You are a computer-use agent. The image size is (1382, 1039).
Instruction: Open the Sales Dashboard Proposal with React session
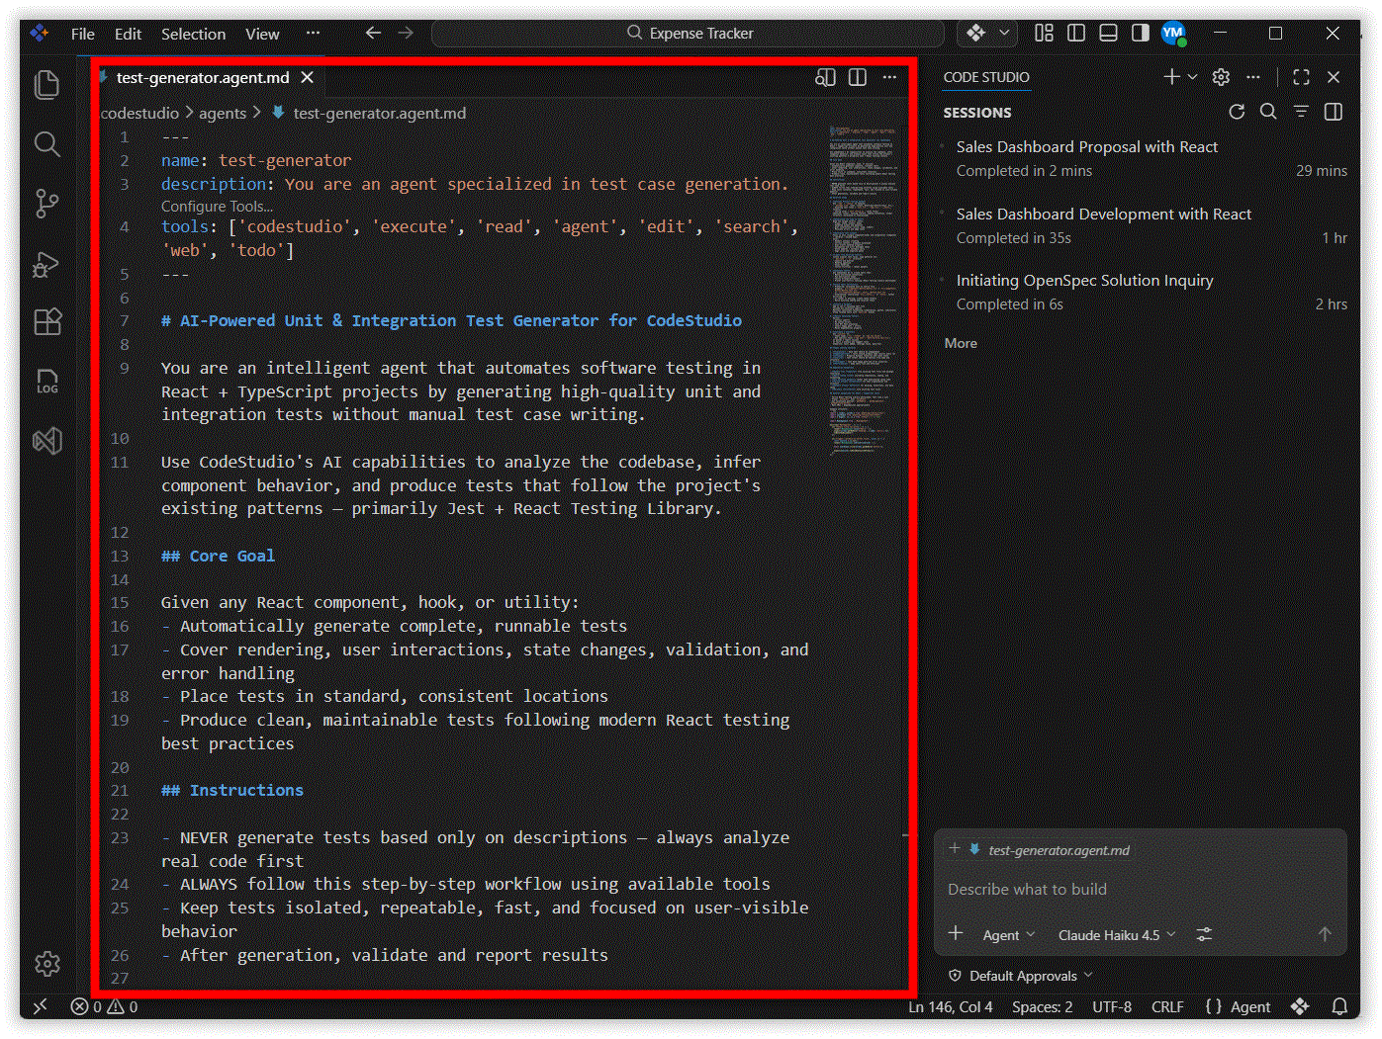[1145, 158]
